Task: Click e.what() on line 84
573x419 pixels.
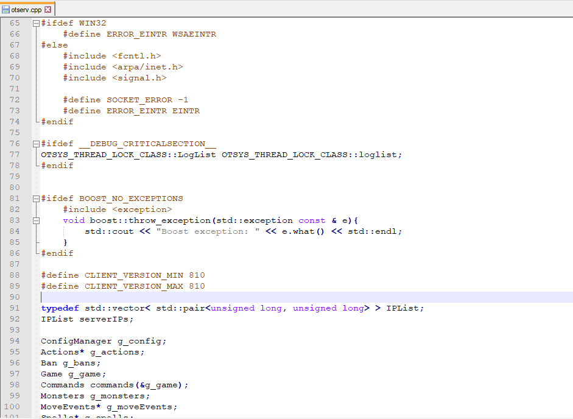Action: (303, 231)
